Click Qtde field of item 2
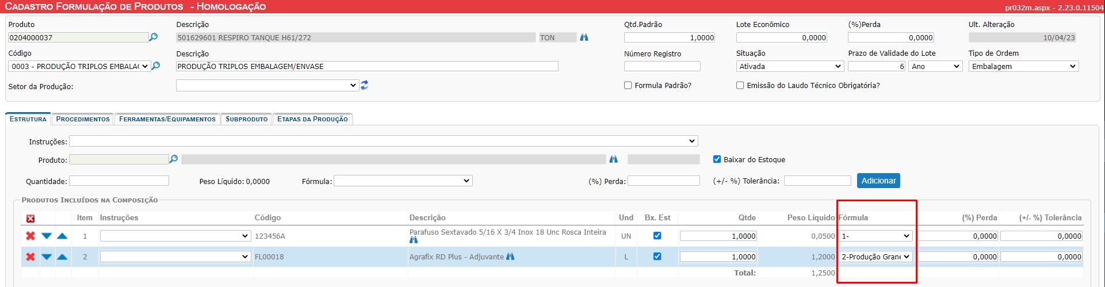The width and height of the screenshot is (1105, 287). click(718, 257)
